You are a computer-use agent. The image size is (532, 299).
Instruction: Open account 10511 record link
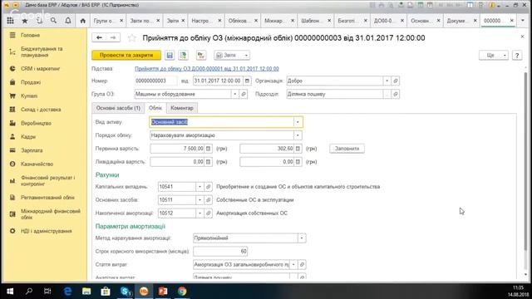[x=209, y=199]
